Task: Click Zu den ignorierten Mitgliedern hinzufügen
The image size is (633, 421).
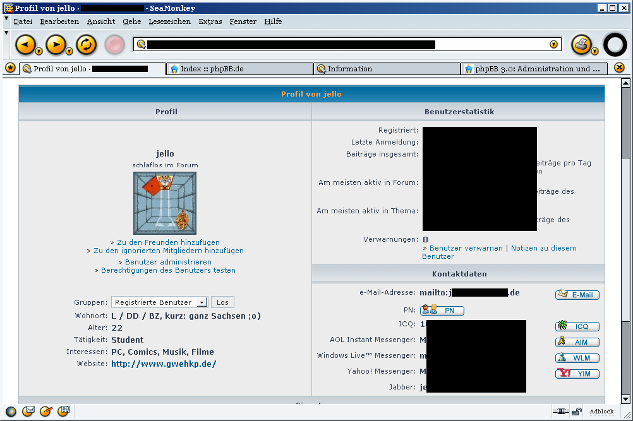Action: [x=168, y=251]
